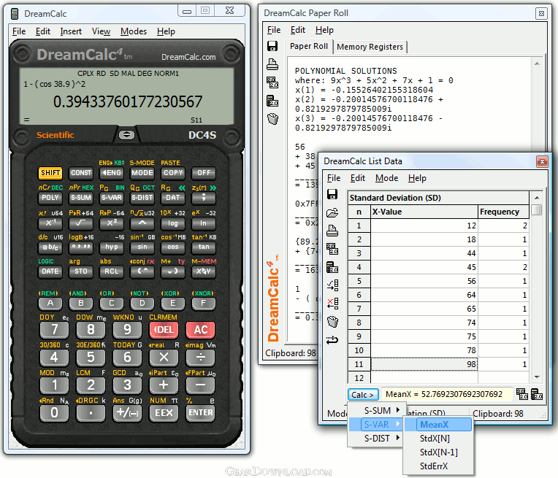The image size is (558, 478).
Task: Click the plus/minus sign key
Action: (127, 412)
